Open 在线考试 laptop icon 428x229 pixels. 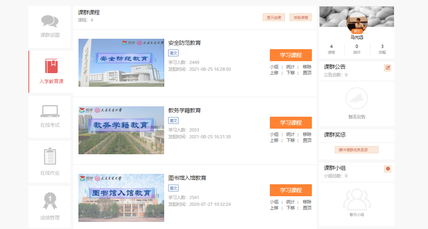click(50, 111)
